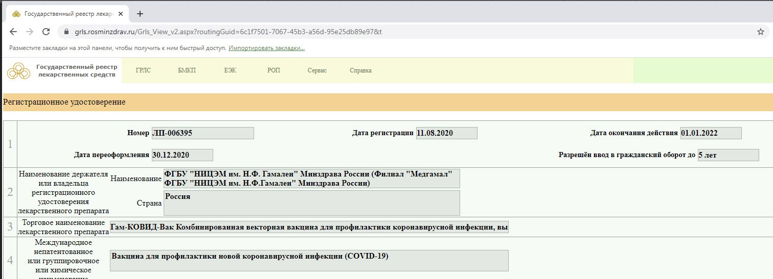Click the registry logo with golden rings
The image size is (773, 279).
coord(18,71)
